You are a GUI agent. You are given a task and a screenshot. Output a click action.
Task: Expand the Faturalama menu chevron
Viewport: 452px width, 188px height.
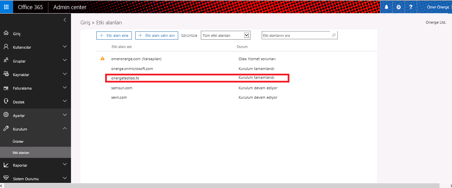coord(65,87)
